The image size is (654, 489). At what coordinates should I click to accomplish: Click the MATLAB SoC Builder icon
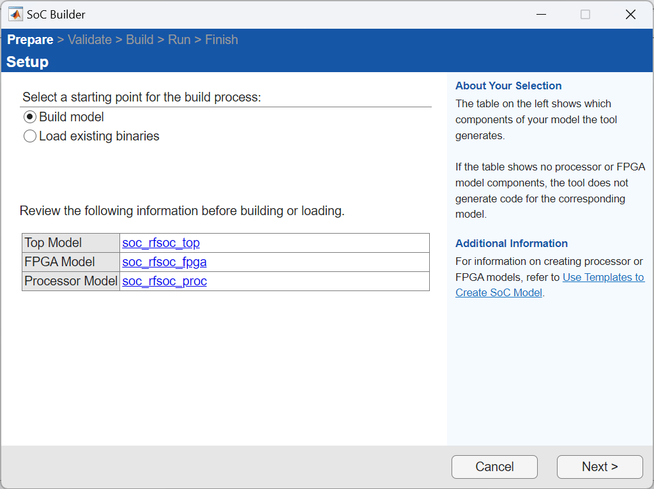point(15,13)
